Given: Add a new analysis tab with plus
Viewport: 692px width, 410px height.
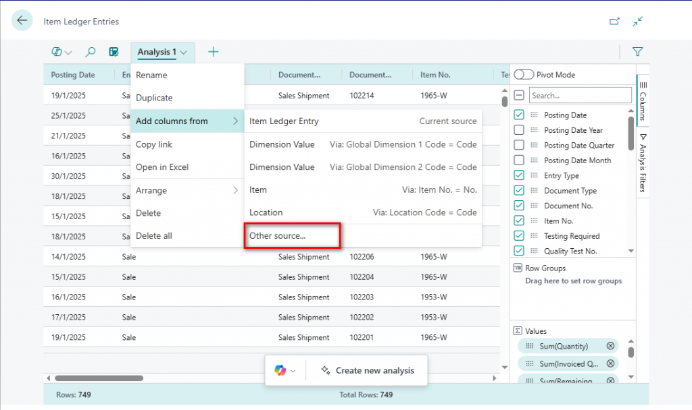Looking at the screenshot, I should 213,52.
